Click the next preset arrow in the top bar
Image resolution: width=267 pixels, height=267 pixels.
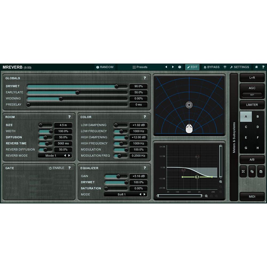(173, 67)
